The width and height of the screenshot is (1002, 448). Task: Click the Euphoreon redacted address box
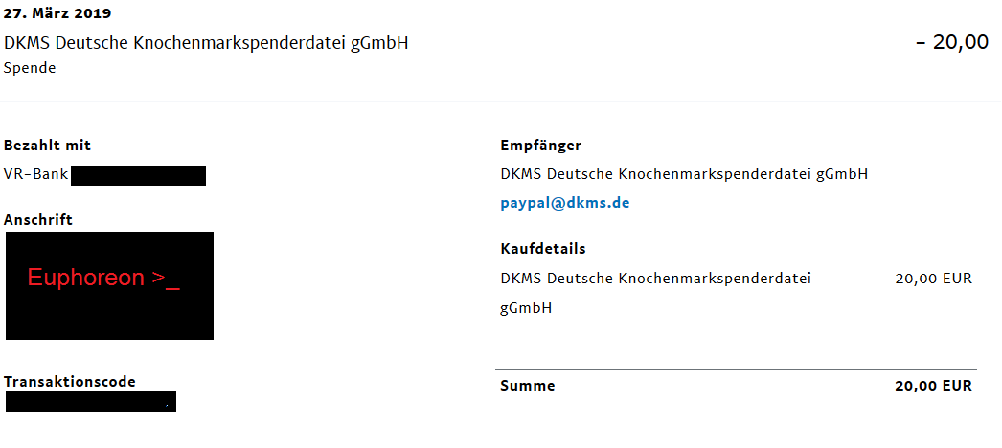point(109,285)
